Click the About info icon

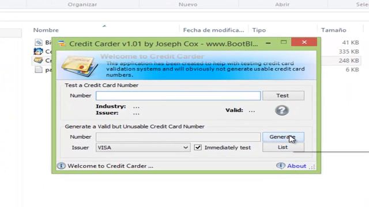[281, 166]
